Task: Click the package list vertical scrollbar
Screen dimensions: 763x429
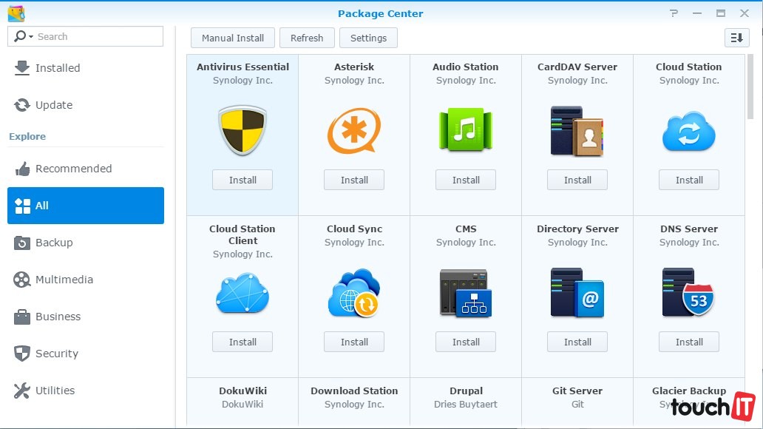Action: click(751, 89)
